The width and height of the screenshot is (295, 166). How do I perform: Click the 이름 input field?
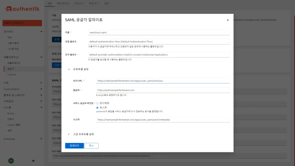159,32
